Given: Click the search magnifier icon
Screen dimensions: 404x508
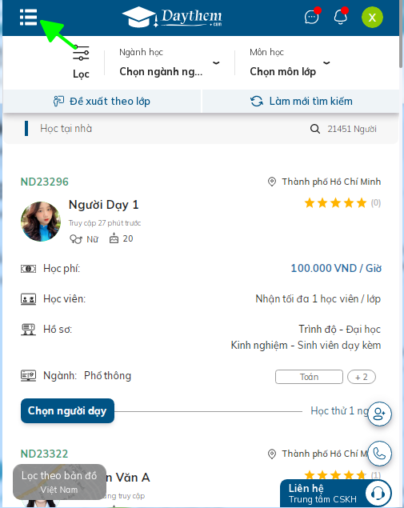Looking at the screenshot, I should coord(315,129).
